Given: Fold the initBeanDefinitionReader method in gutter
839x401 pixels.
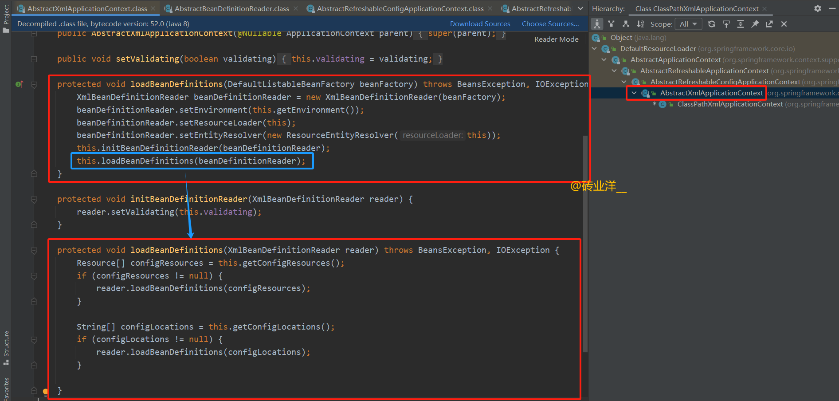Looking at the screenshot, I should pos(34,199).
